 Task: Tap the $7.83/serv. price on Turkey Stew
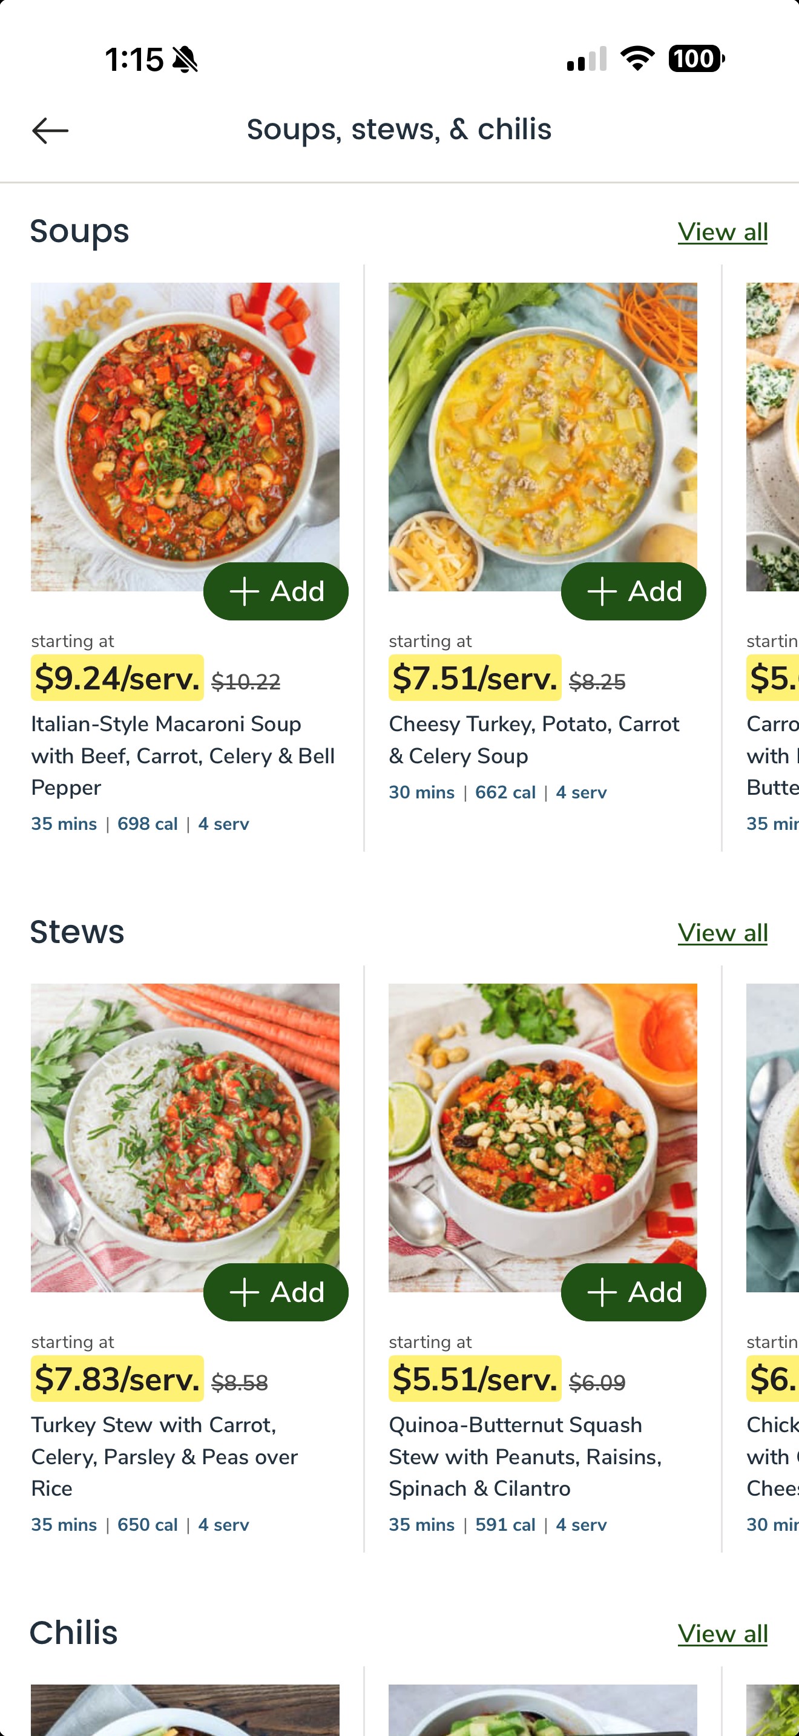[117, 1379]
